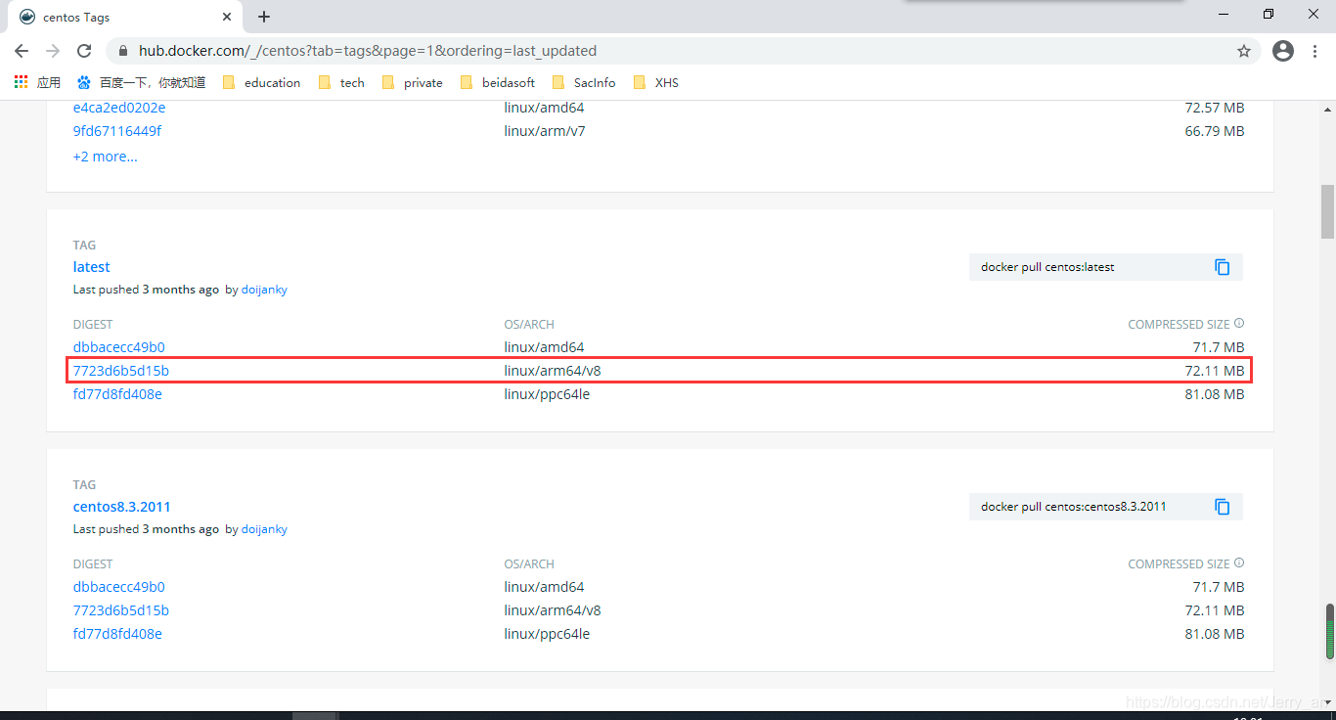Open the tech bookmarks folder

coord(341,82)
